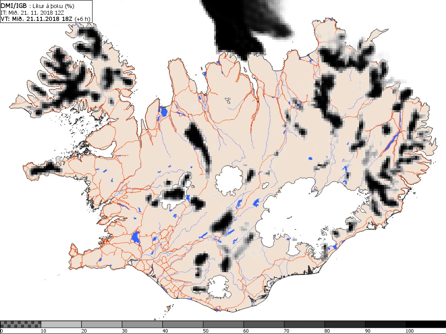446x334 pixels.
Task: Click the legend label '20'
Action: 84,331
